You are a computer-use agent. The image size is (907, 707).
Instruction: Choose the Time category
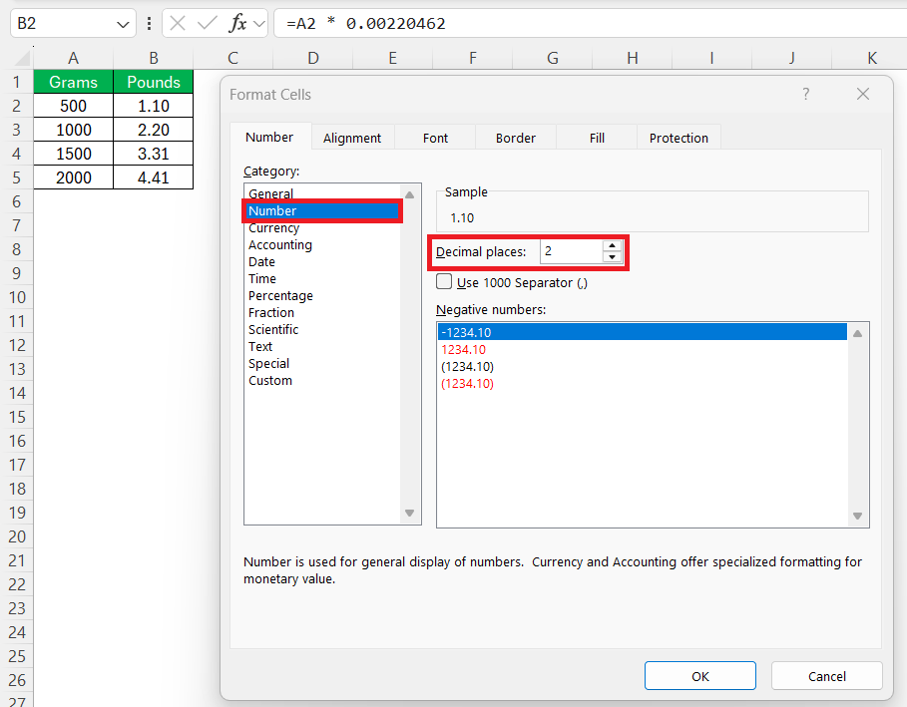tap(322, 278)
